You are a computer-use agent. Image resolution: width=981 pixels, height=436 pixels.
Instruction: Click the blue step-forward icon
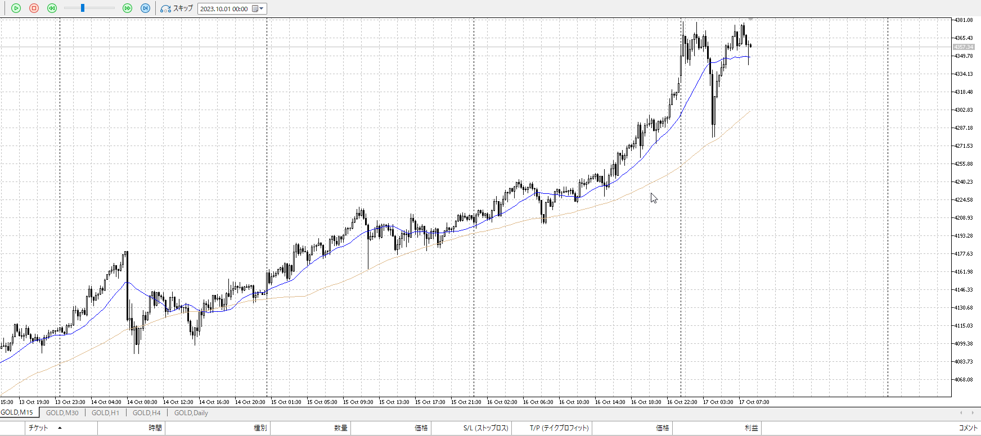point(145,8)
